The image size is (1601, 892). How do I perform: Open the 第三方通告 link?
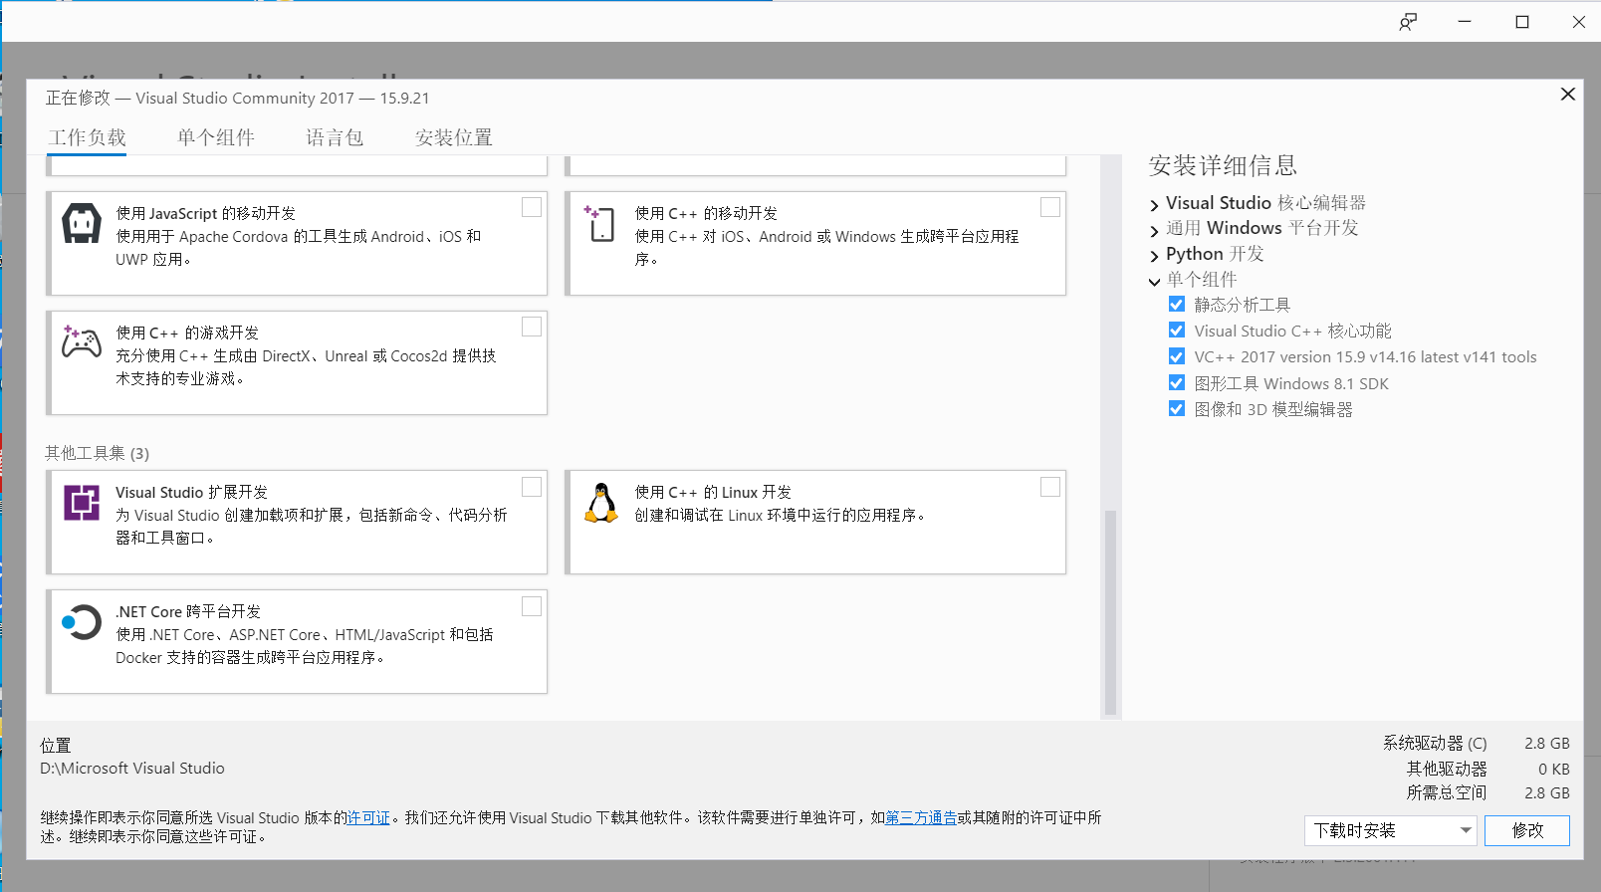(921, 817)
